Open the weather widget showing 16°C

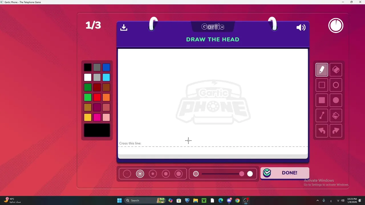13,200
